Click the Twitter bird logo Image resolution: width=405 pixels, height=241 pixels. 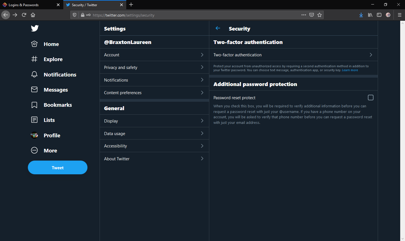point(35,28)
